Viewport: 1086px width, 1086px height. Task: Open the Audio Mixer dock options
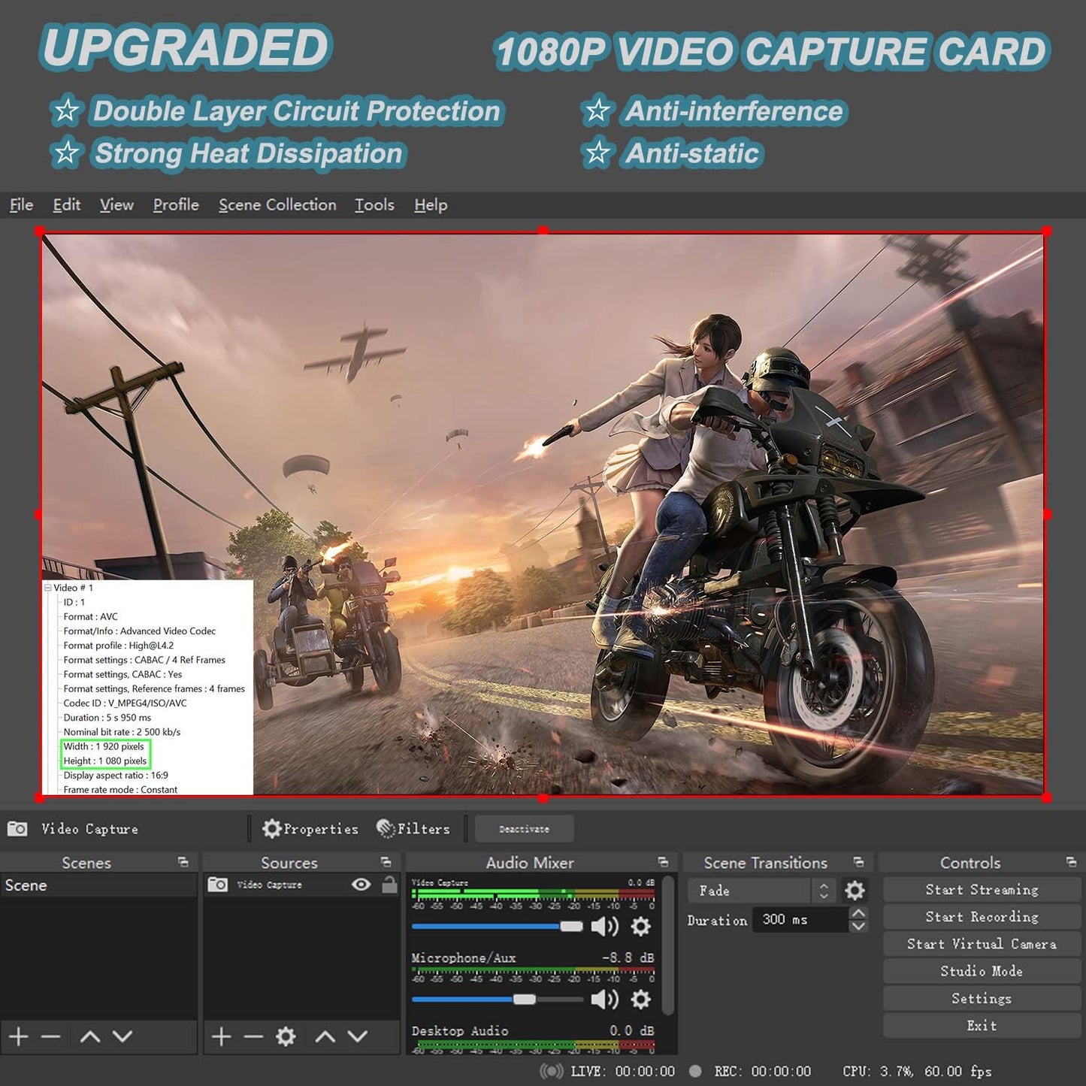tap(662, 862)
